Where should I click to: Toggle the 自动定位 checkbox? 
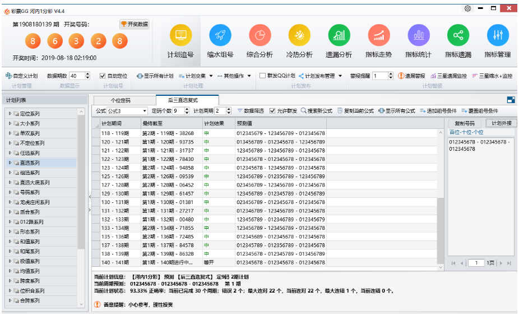pyautogui.click(x=103, y=76)
